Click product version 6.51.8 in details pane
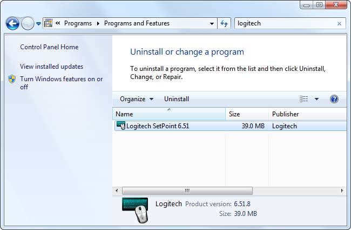The width and height of the screenshot is (351, 230). (242, 203)
